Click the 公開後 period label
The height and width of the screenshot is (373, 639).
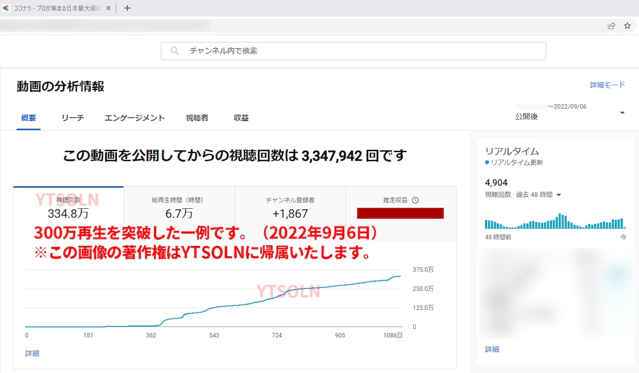[x=526, y=117]
